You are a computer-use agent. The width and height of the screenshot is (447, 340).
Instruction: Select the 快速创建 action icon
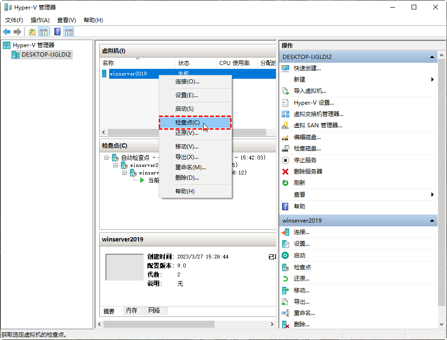pos(285,68)
